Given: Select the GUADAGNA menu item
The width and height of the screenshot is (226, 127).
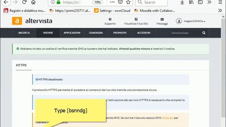Looking at the screenshot, I should (x=96, y=33).
